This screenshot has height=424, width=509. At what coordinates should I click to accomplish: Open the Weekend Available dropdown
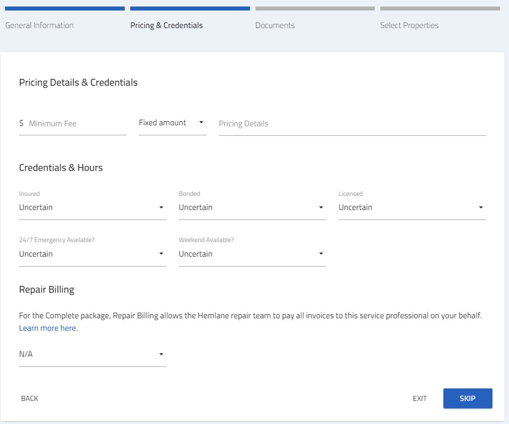252,254
